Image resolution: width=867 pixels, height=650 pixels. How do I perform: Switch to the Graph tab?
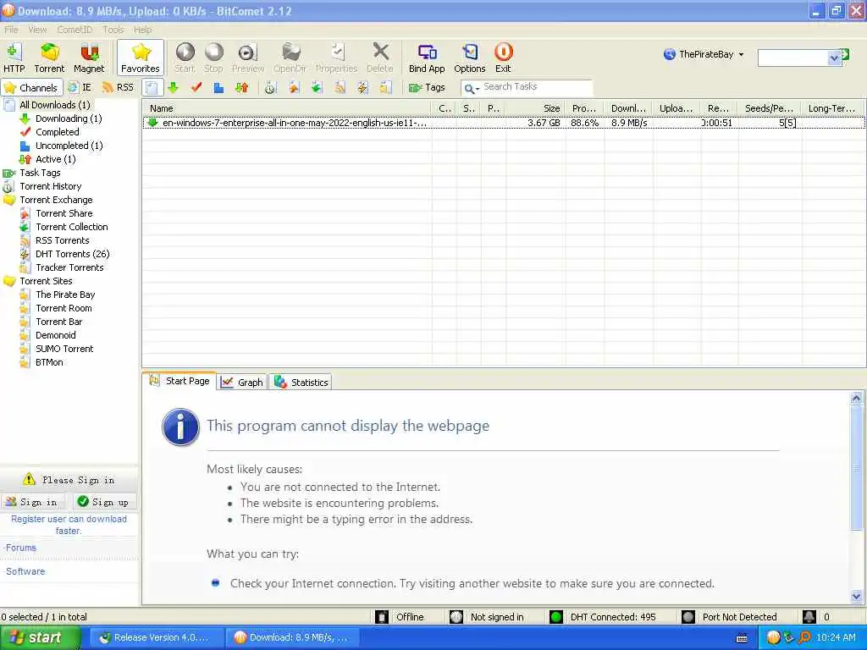pos(242,383)
